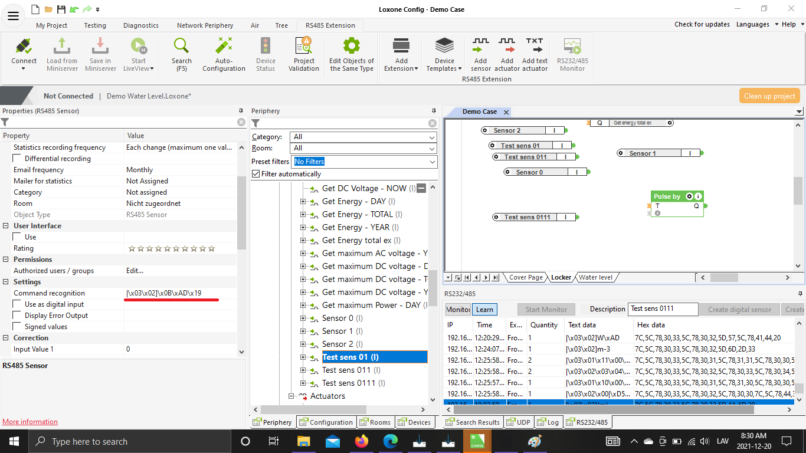The image size is (806, 453).
Task: Open the Category dropdown in Periphery
Action: coord(363,137)
